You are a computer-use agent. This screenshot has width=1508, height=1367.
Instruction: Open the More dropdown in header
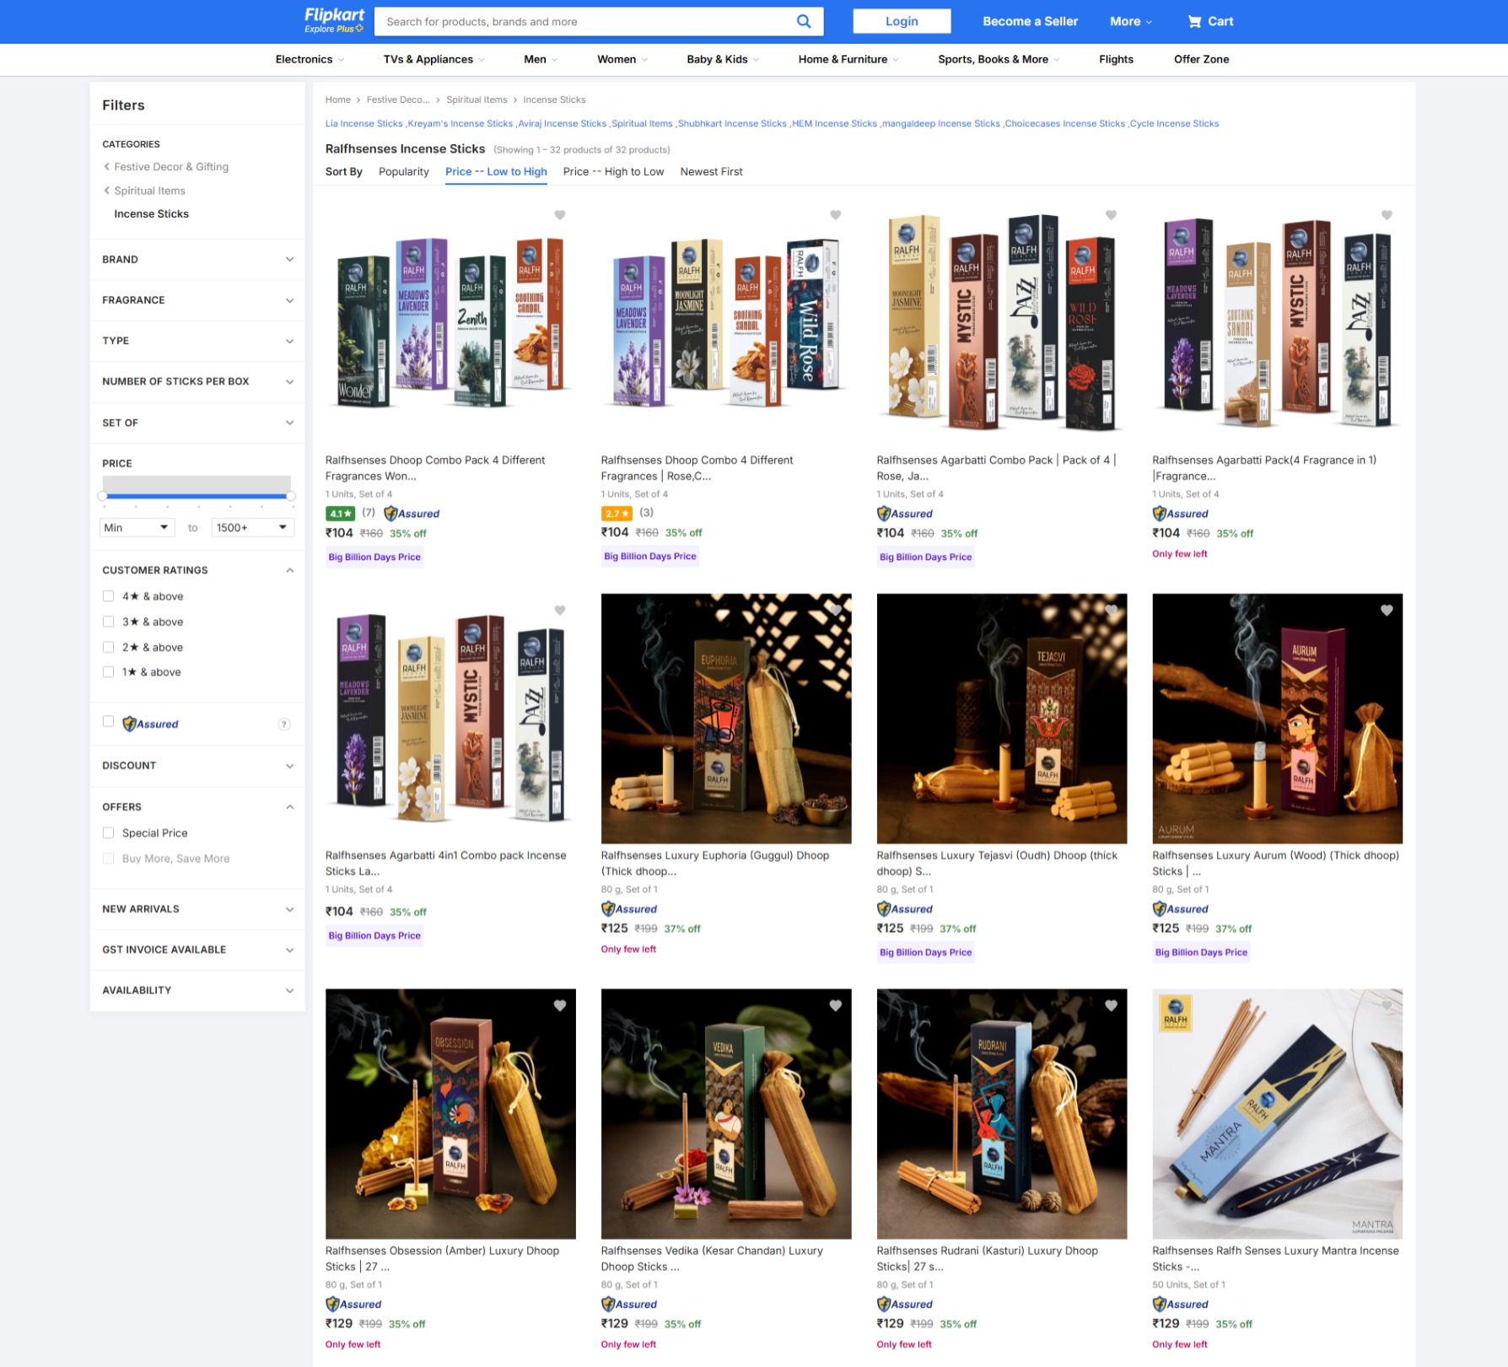(x=1131, y=21)
